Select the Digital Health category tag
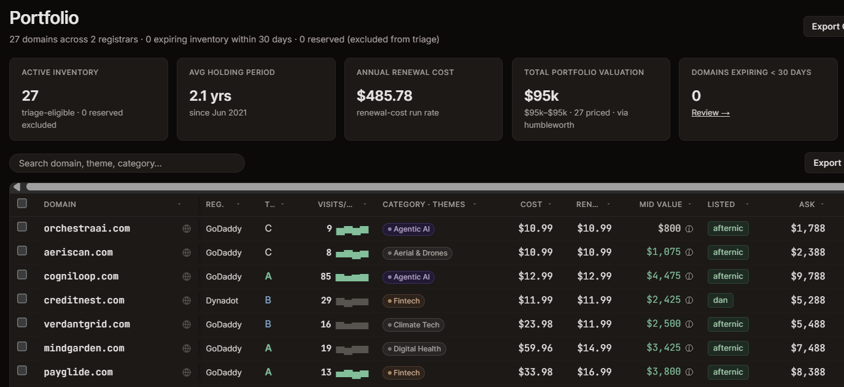Image resolution: width=844 pixels, height=387 pixels. (x=414, y=349)
